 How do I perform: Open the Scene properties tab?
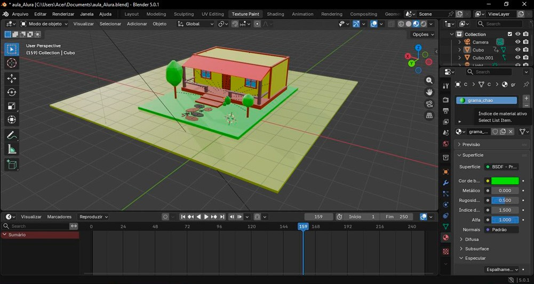coord(446,133)
